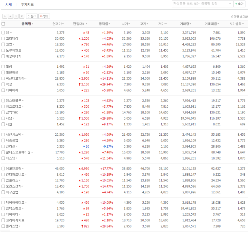Sort by 현재가 column header

pyautogui.click(x=58, y=24)
